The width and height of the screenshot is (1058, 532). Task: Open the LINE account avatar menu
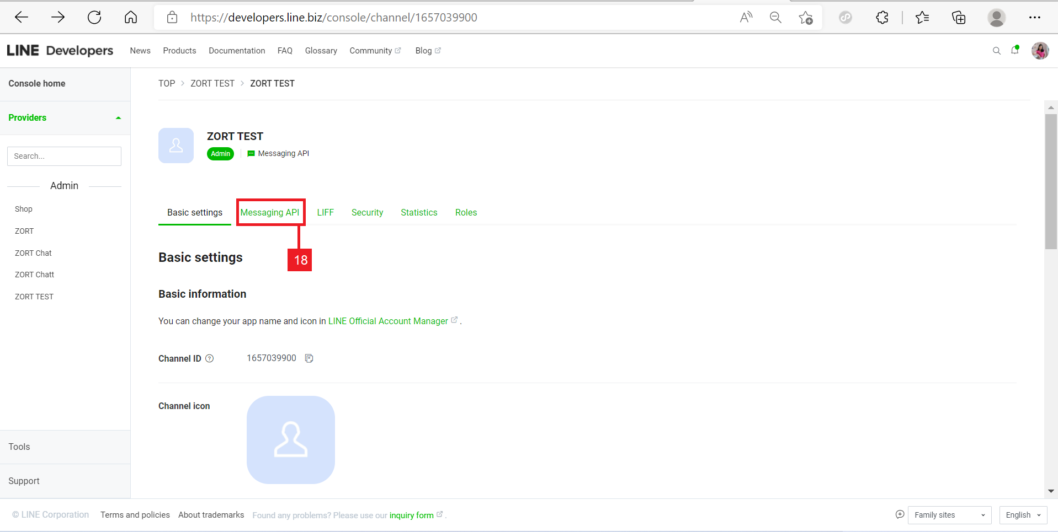point(1040,51)
